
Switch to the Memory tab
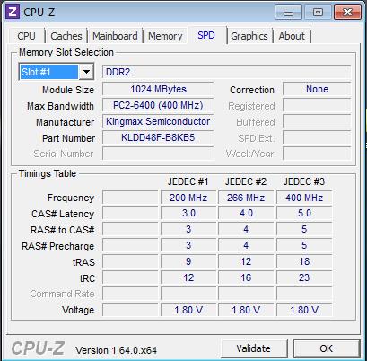pyautogui.click(x=165, y=36)
